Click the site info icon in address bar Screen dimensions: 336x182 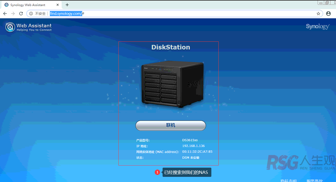coord(31,14)
